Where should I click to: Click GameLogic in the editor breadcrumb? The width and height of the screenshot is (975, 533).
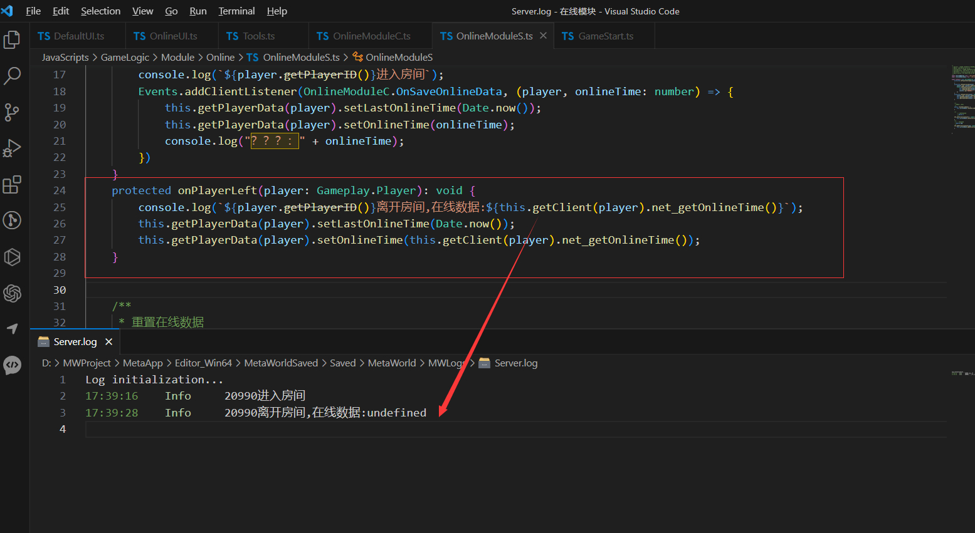click(x=125, y=57)
